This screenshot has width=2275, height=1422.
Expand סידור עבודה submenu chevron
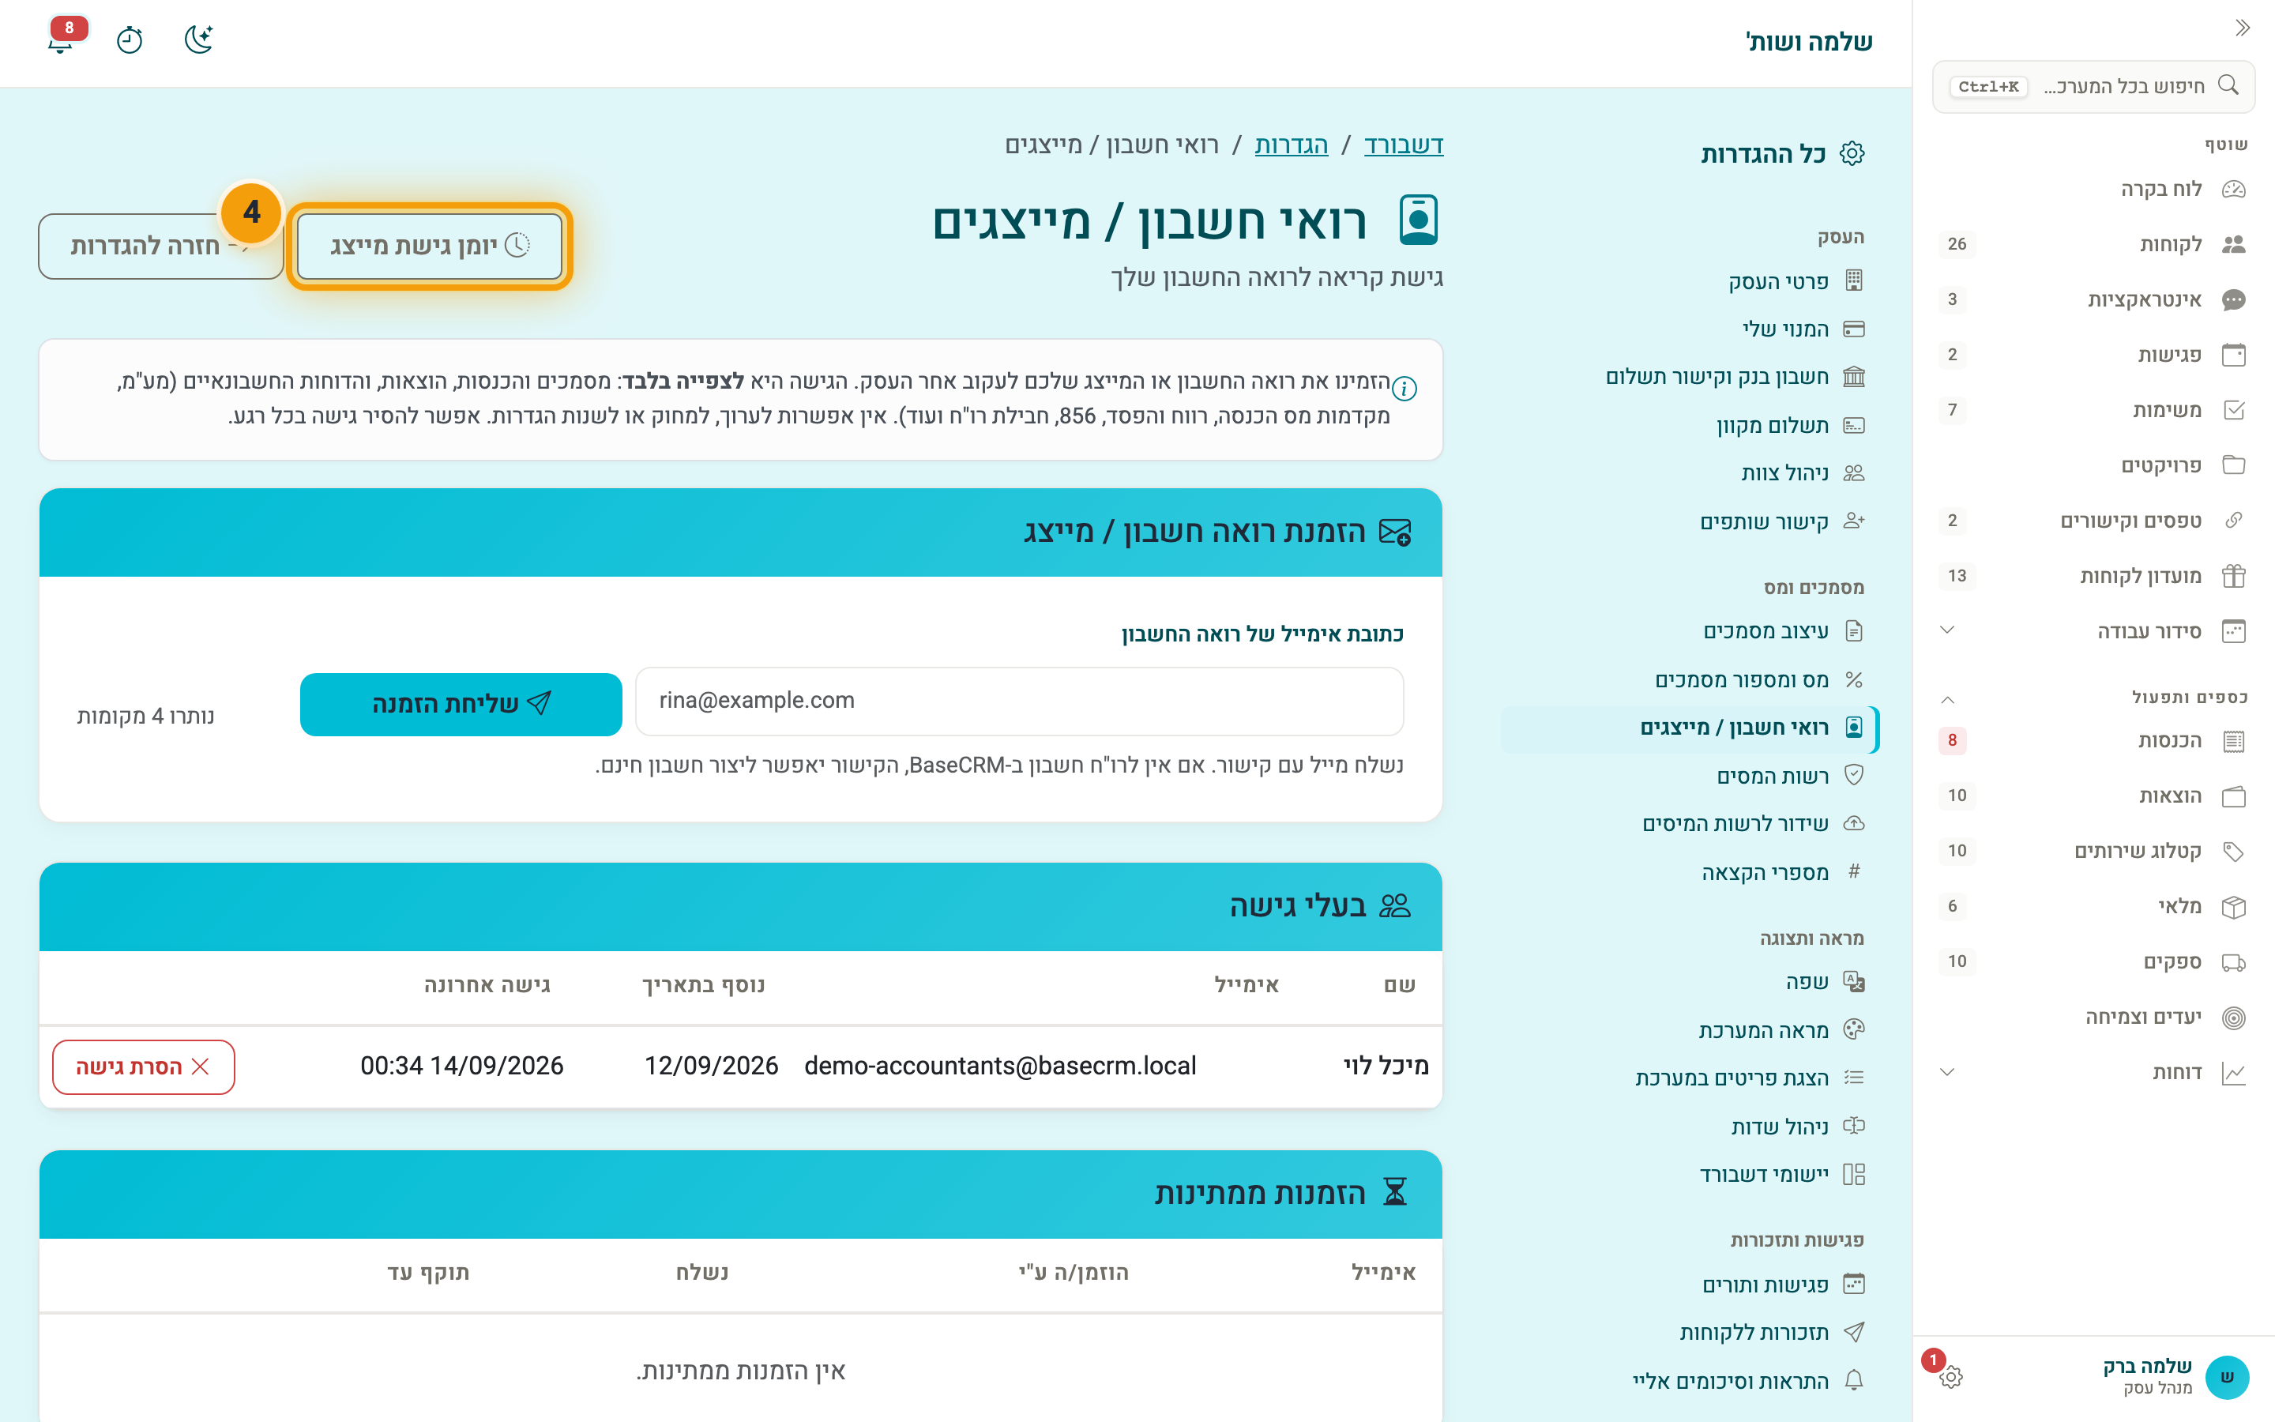[1948, 630]
